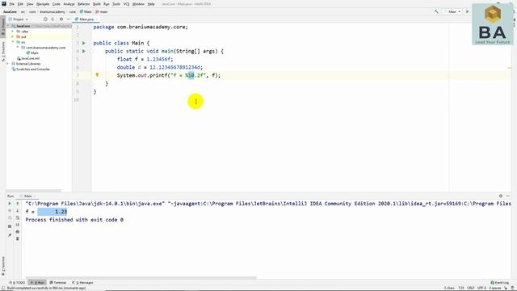Open the Analyze menu
Image resolution: width=517 pixels, height=291 pixels.
point(69,4)
